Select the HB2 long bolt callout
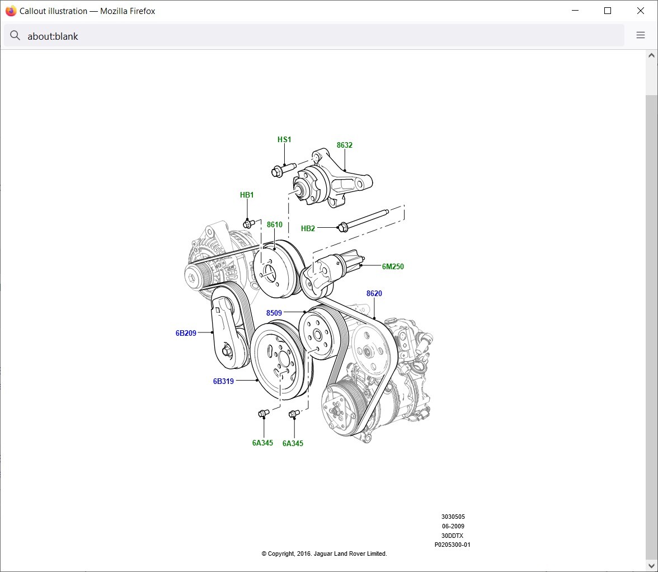Image resolution: width=658 pixels, height=572 pixels. click(307, 228)
